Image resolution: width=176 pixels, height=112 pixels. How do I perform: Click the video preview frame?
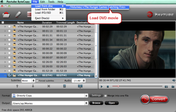click(137, 50)
